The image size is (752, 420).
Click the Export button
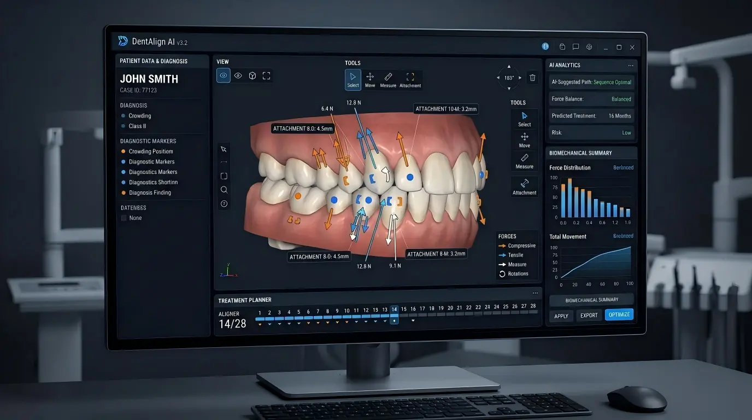(x=589, y=316)
